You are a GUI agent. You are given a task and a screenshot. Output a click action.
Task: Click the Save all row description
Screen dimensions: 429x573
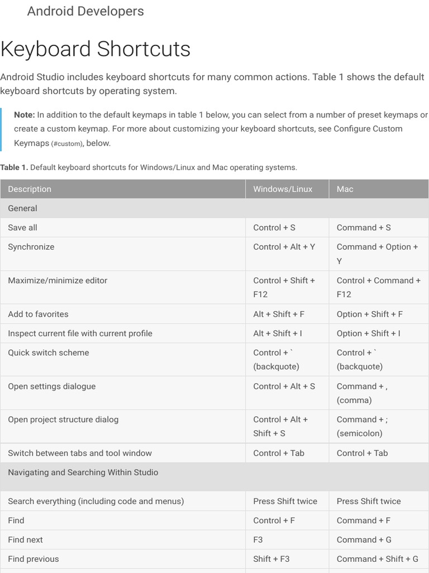coord(22,228)
